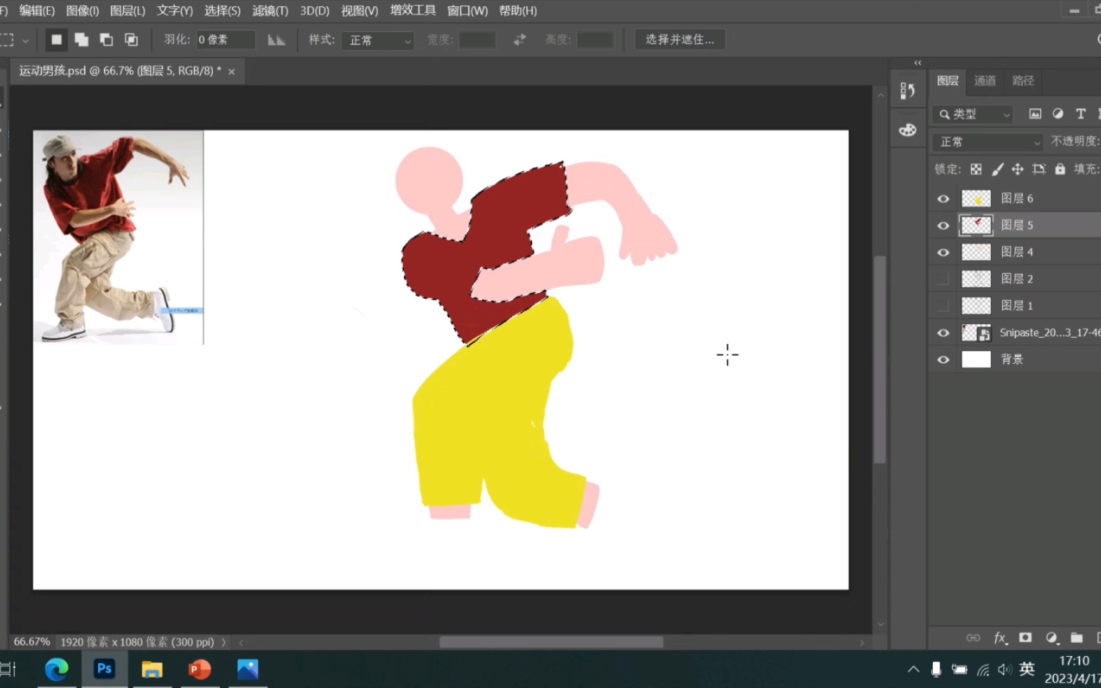Open the History panel icon in the dock
The height and width of the screenshot is (688, 1101).
907,90
